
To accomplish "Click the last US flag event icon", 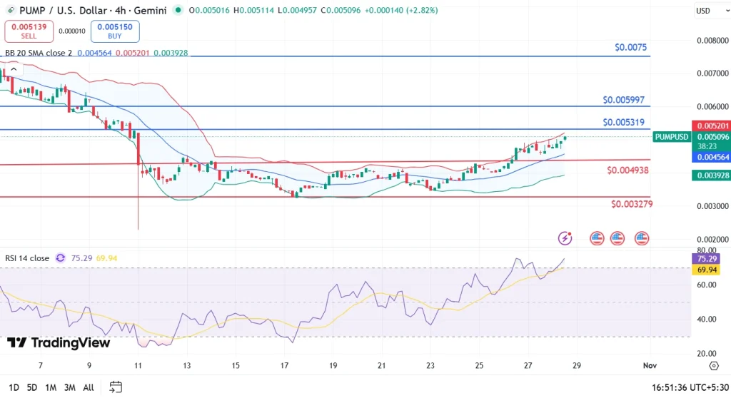I will pyautogui.click(x=642, y=238).
